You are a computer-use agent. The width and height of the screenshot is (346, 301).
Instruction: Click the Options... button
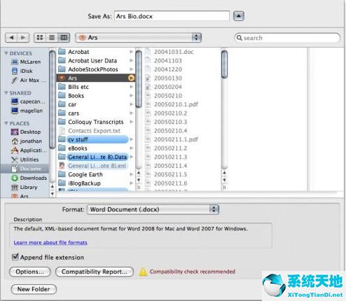[x=30, y=272]
